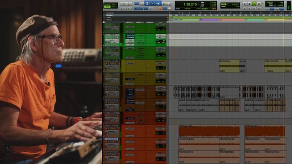Click the tempo and meter display in MIDI controls
The height and width of the screenshot is (164, 292).
tap(275, 4)
